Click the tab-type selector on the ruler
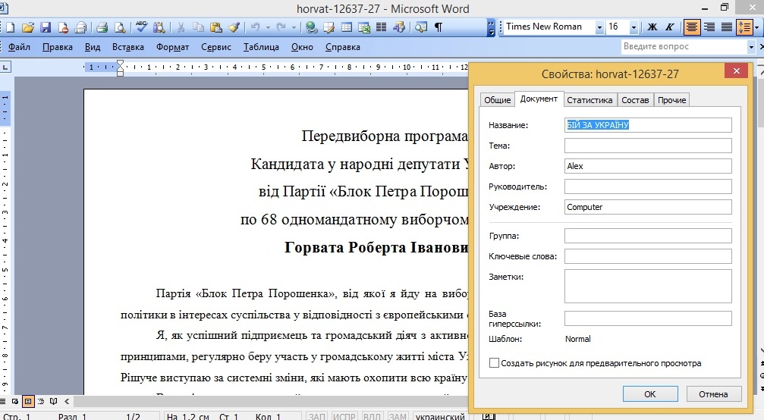 pyautogui.click(x=6, y=67)
